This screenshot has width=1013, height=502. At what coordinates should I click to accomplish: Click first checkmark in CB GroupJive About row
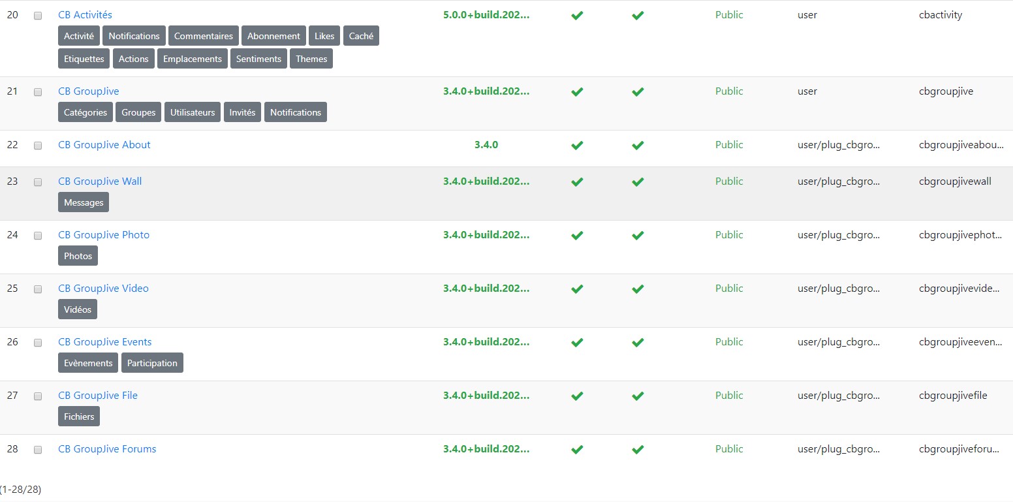tap(576, 145)
